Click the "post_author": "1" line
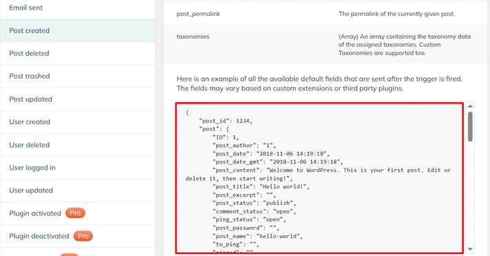490x256 pixels. click(244, 146)
